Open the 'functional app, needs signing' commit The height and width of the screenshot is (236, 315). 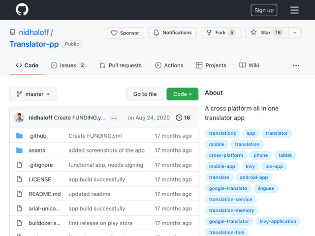click(x=106, y=165)
